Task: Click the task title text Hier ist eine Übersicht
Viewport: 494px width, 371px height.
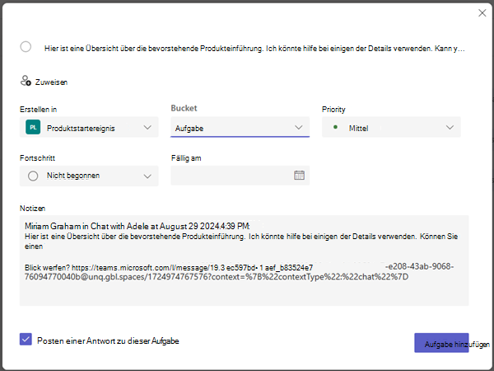Action: 254,49
